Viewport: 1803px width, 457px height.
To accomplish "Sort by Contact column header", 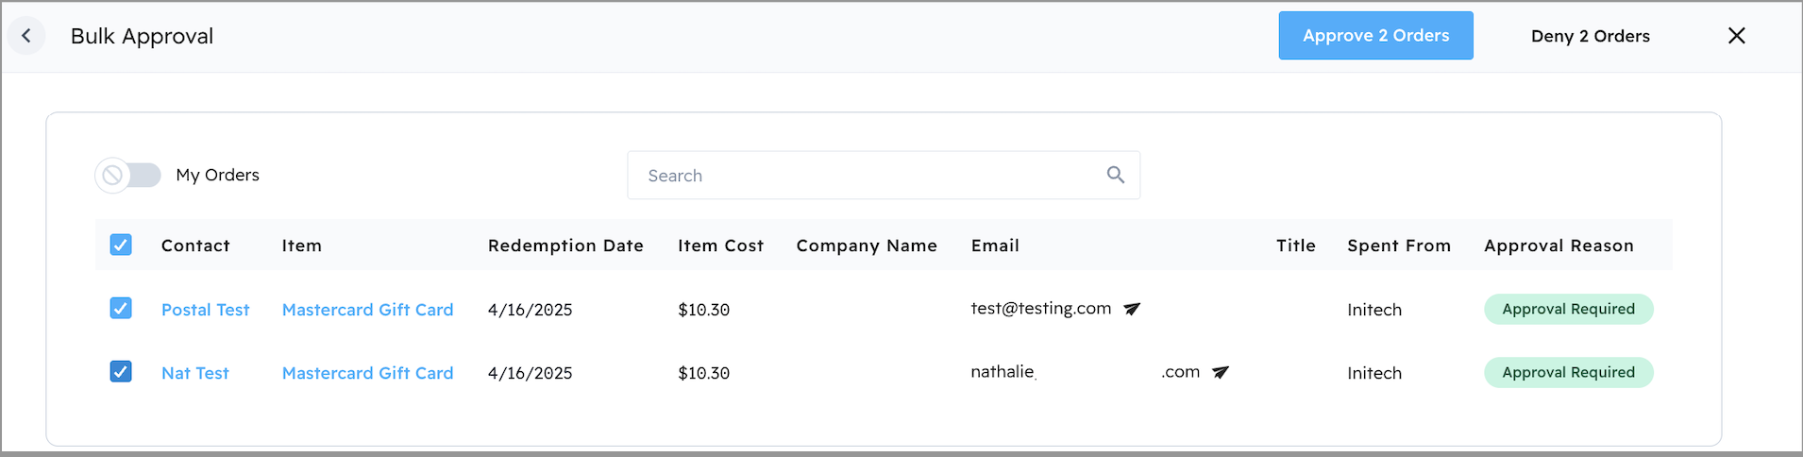I will click(195, 245).
